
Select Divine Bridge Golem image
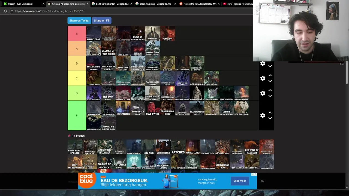(152, 93)
